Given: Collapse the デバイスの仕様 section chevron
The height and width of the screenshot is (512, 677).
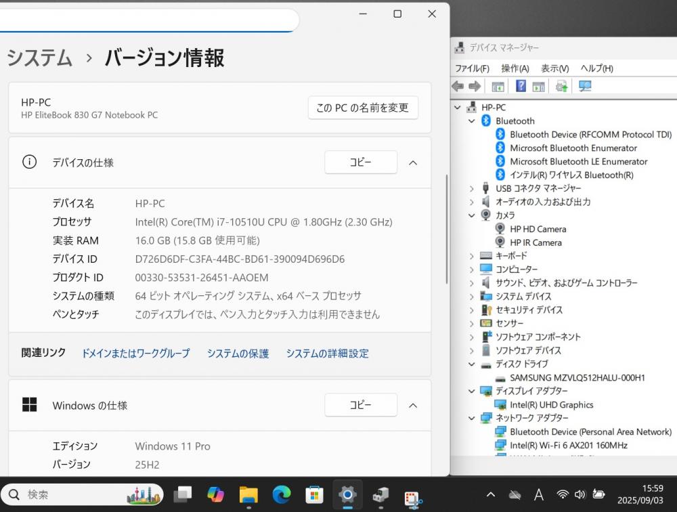Looking at the screenshot, I should (x=413, y=163).
